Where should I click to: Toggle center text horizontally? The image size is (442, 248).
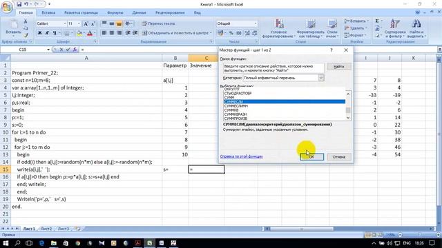pyautogui.click(x=112, y=33)
